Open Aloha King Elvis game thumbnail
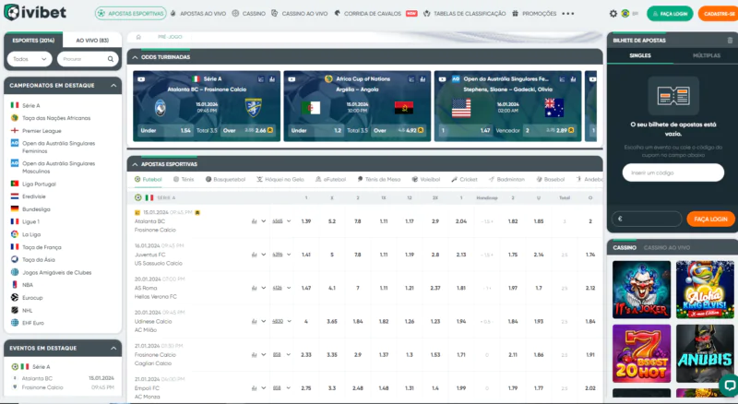Screen dimensions: 738x404 pos(705,290)
